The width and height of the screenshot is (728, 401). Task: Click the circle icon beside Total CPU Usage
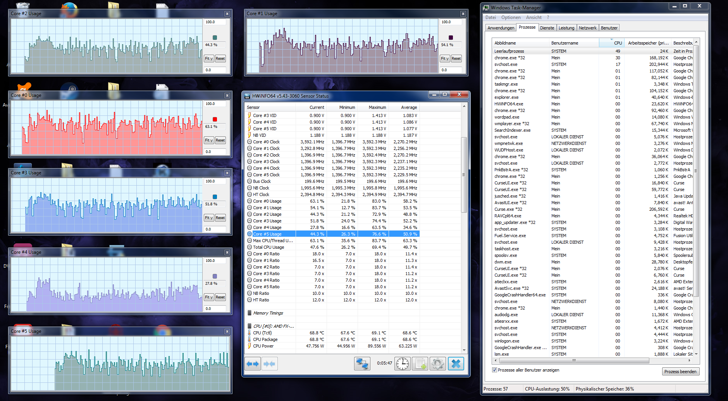(250, 247)
